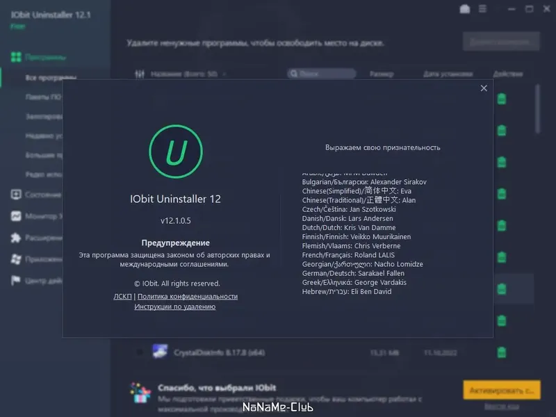
Task: Click the green uninstall icon for CrystalDiskInfo
Action: click(500, 353)
